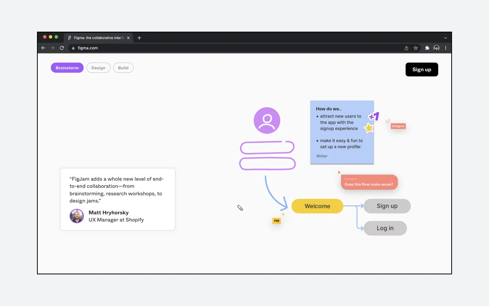The image size is (489, 306).
Task: Expand the tab search chevron
Action: click(x=446, y=38)
